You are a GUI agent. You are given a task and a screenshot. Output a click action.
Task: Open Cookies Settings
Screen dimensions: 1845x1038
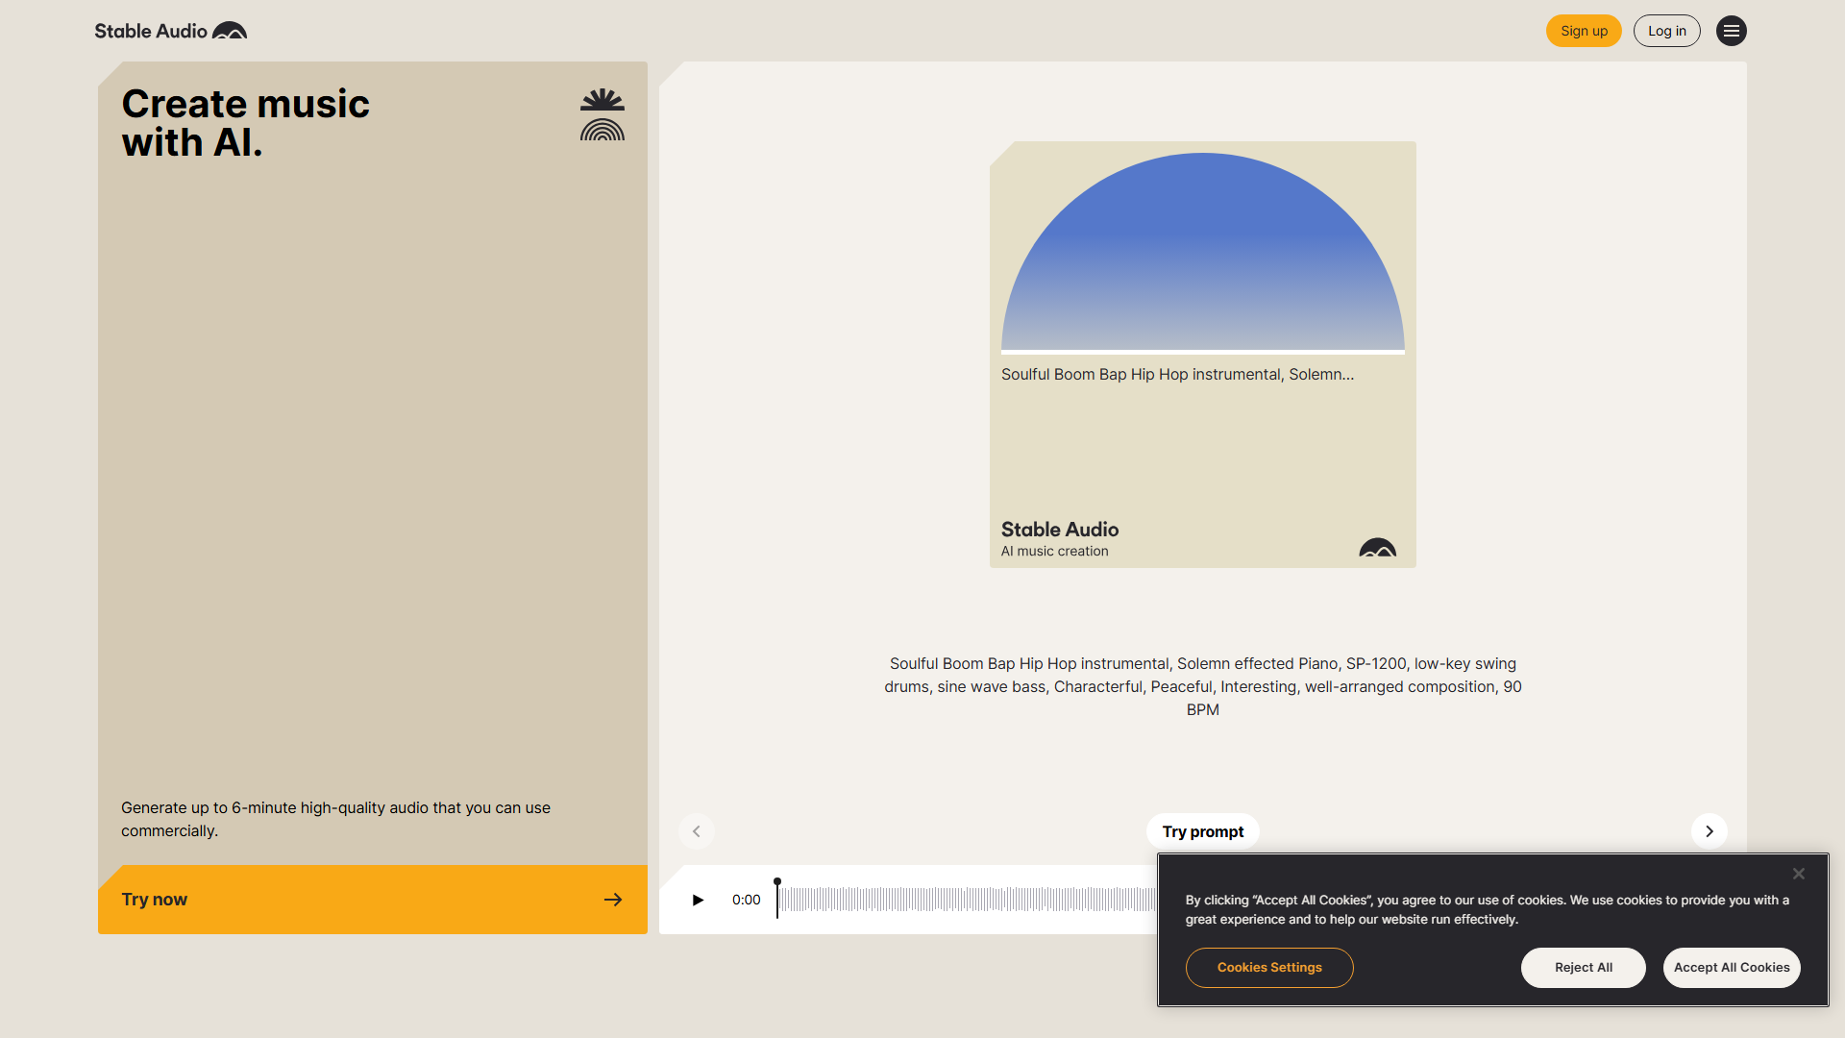1269,968
